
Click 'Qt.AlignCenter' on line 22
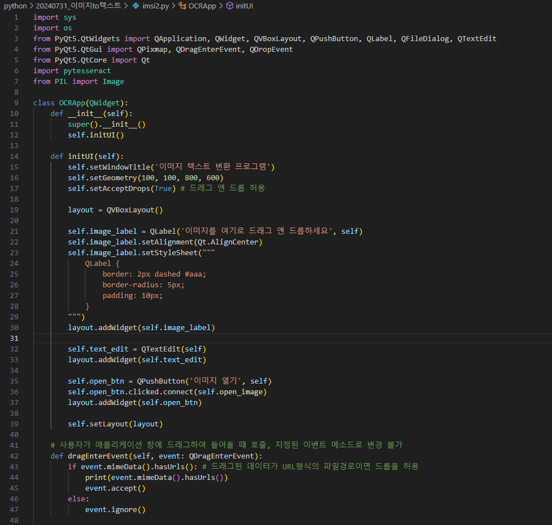click(x=228, y=242)
